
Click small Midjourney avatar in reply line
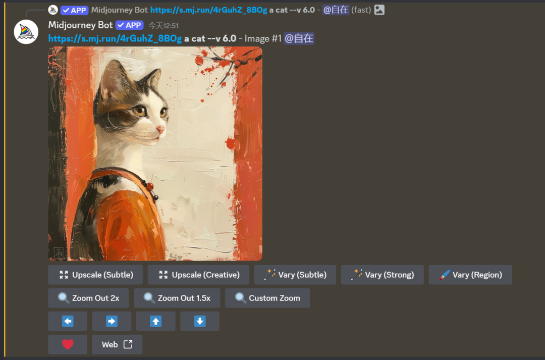pos(53,10)
